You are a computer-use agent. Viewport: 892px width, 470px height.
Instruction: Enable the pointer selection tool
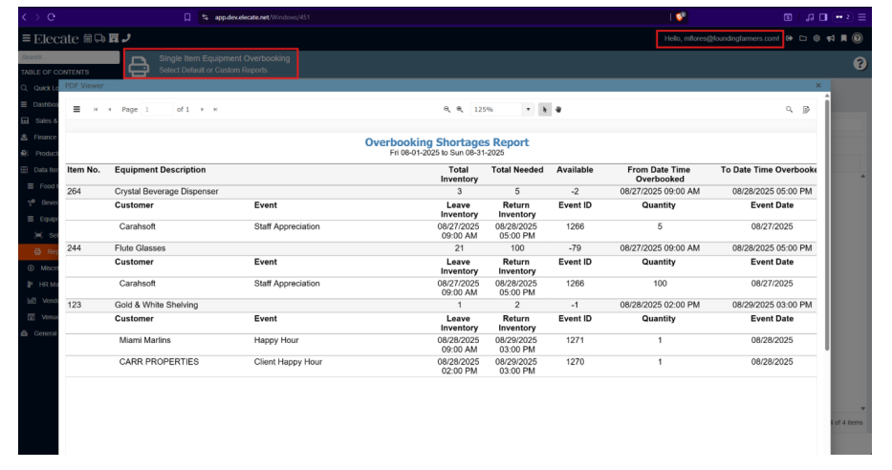click(545, 109)
